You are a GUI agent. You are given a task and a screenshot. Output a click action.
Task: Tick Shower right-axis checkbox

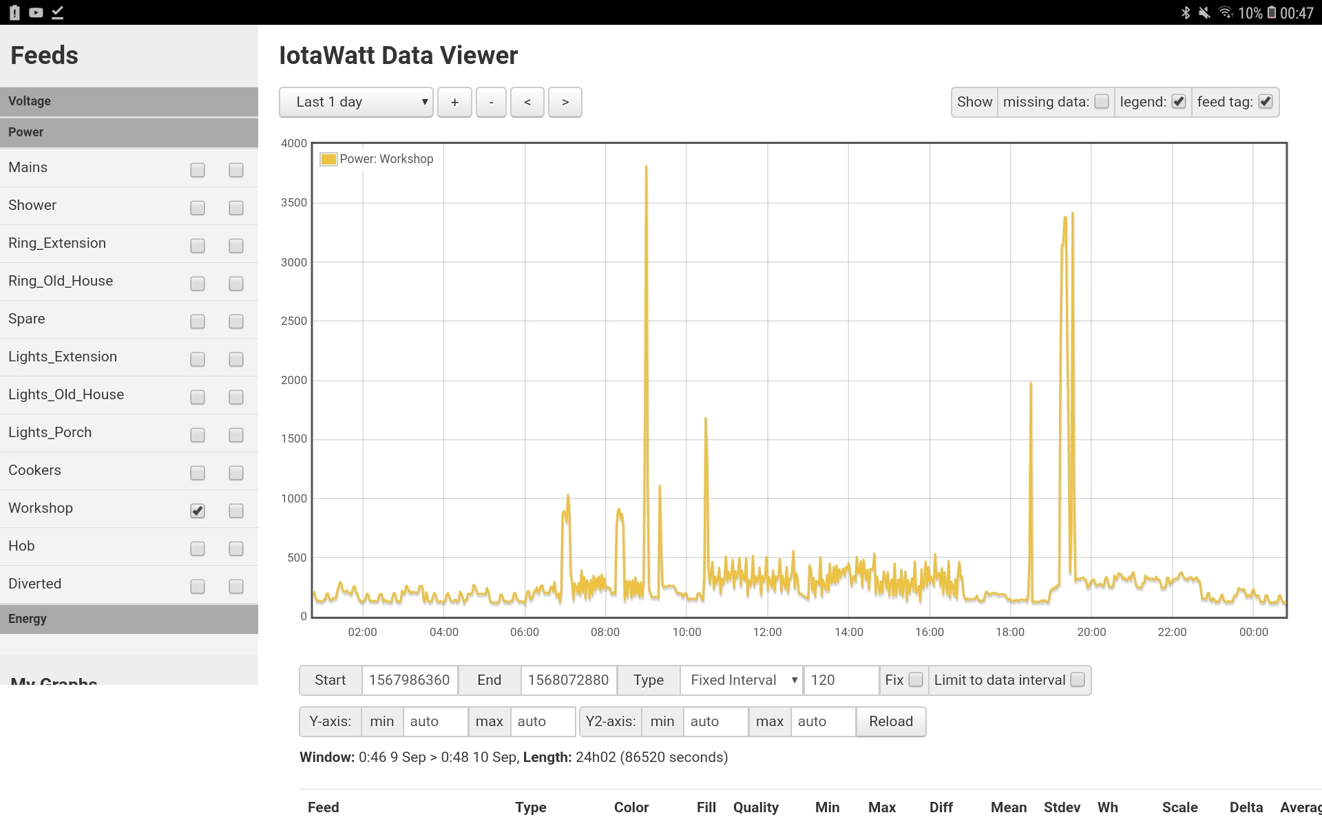click(x=236, y=208)
